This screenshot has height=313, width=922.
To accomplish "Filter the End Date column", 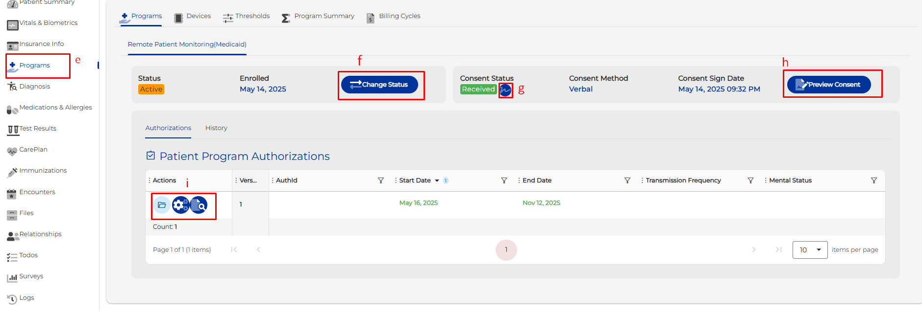I will (x=627, y=180).
